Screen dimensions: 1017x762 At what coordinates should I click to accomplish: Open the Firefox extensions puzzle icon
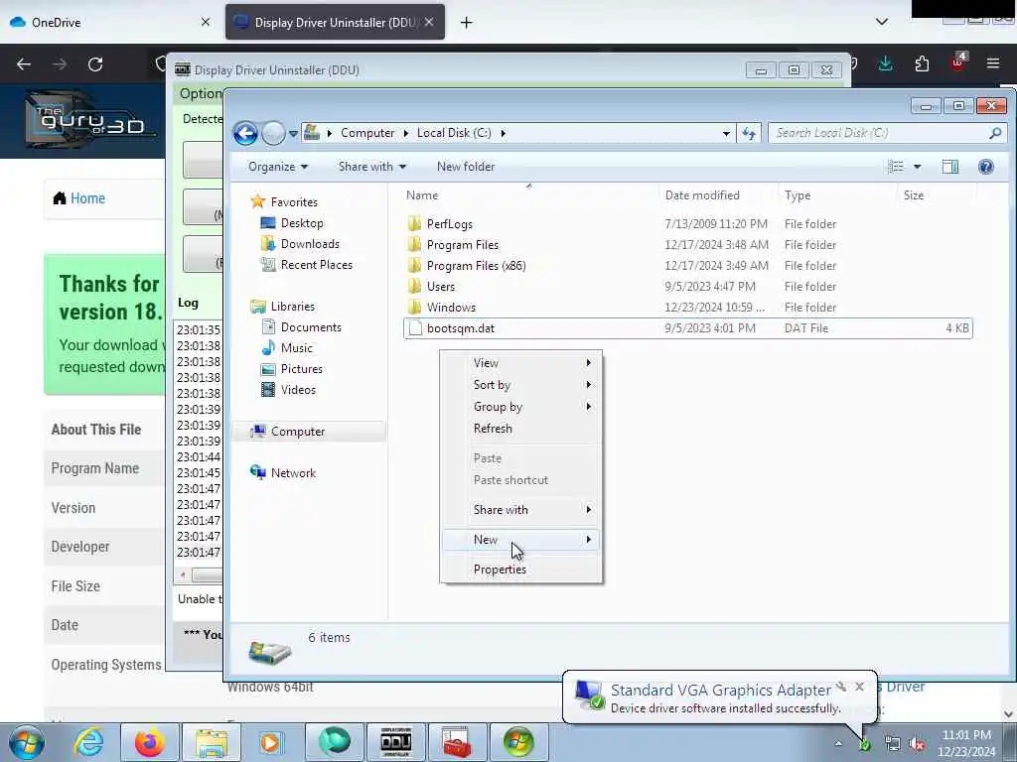[922, 63]
